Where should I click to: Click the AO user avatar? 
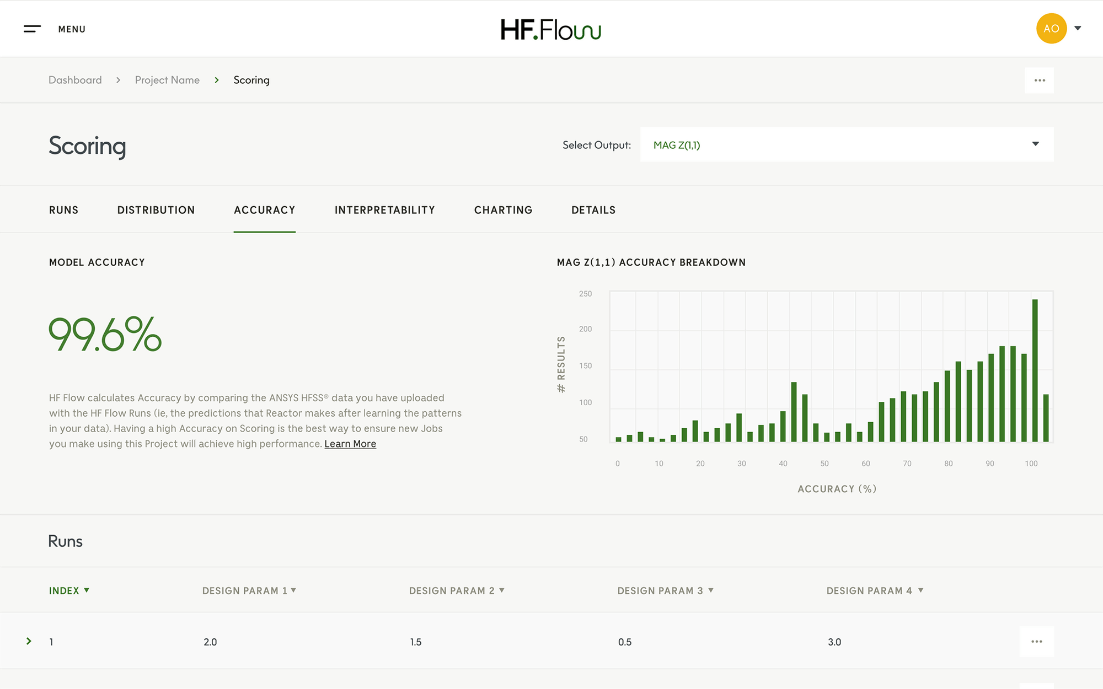[x=1051, y=29]
